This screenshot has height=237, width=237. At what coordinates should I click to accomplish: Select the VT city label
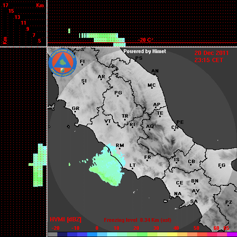click(108, 121)
